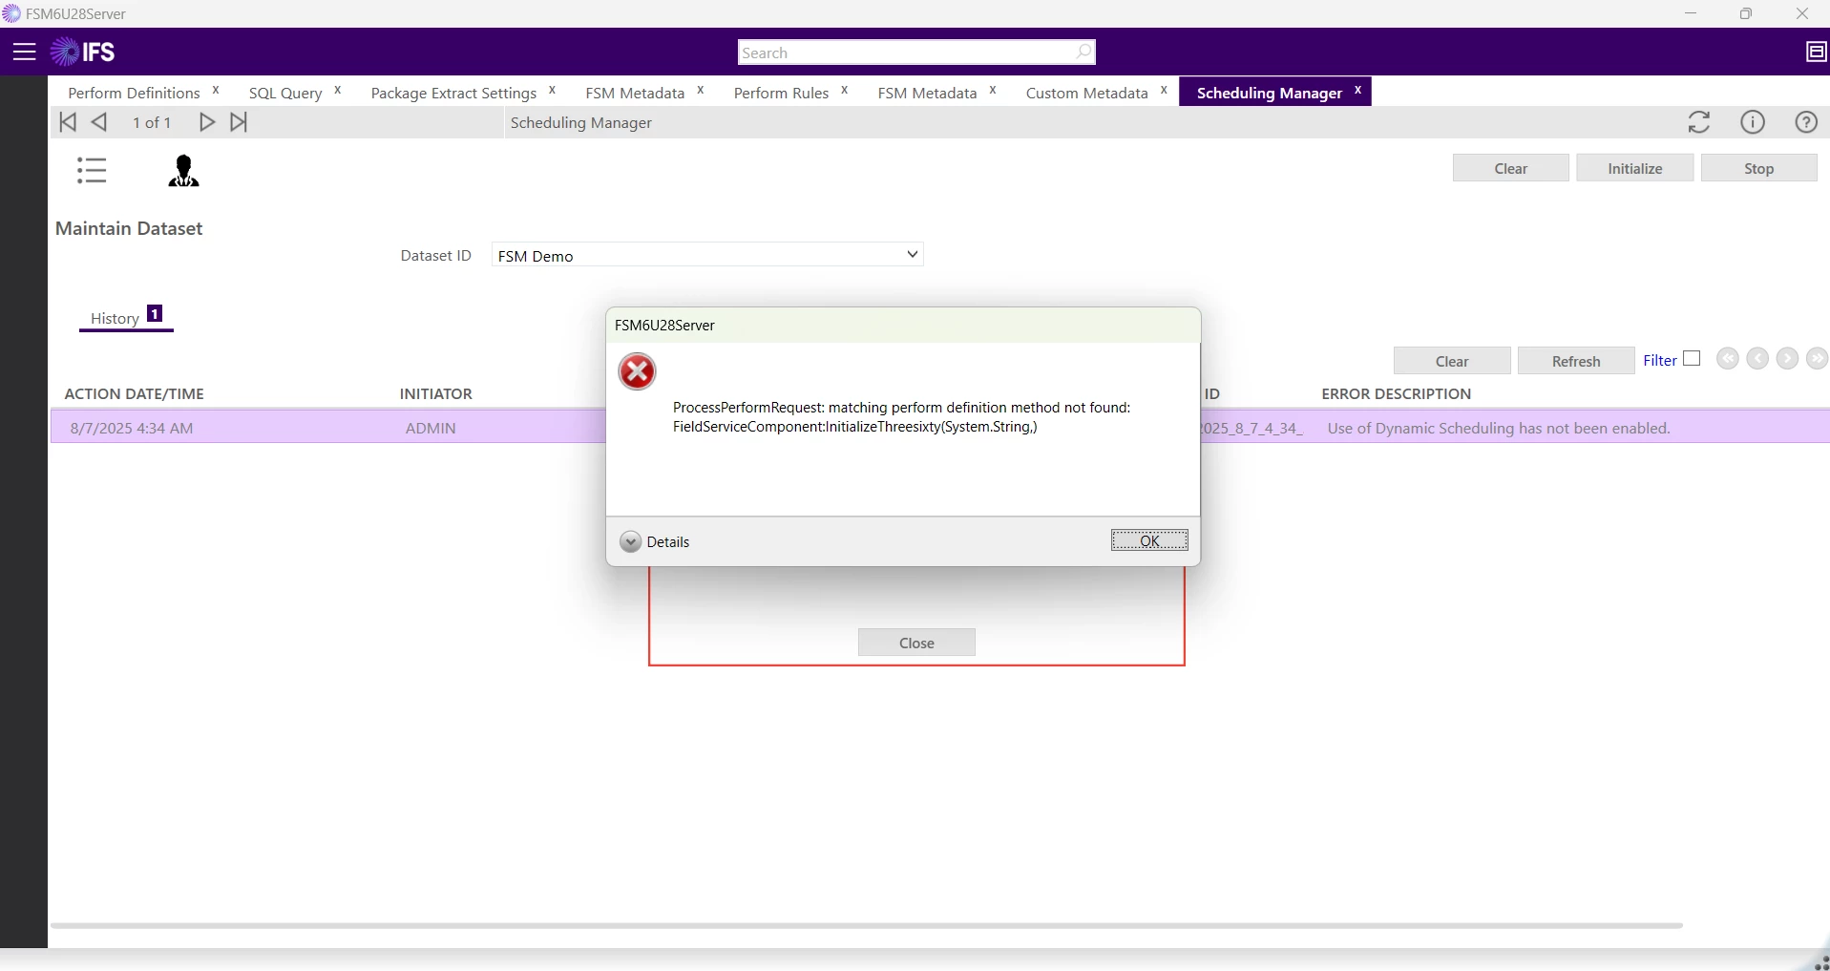Go to next page of history grid

click(x=1788, y=359)
